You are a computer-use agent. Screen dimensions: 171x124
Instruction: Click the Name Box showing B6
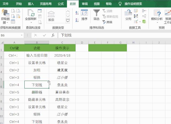(x=10, y=35)
